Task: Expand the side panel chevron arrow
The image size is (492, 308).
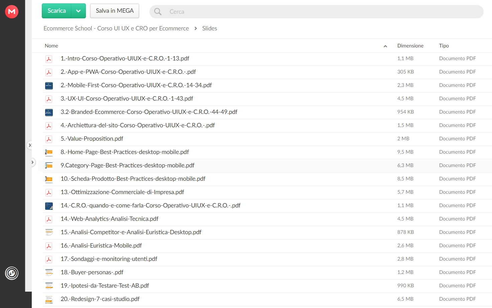Action: (32, 162)
